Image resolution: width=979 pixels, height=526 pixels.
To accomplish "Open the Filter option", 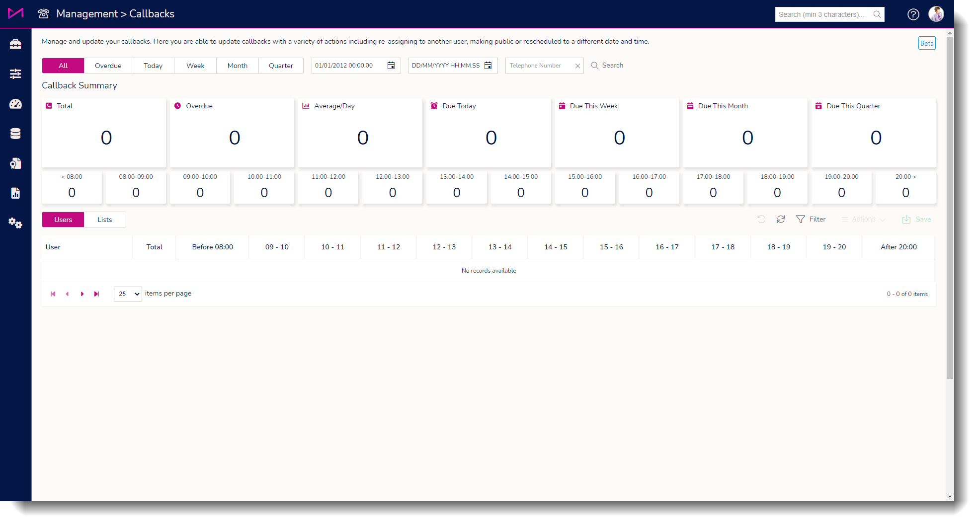I will coord(811,219).
